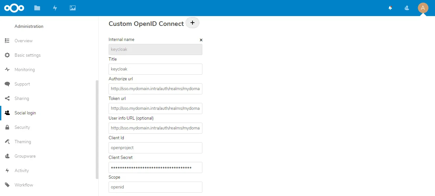Open the Activity lightning bolt icon in header
The height and width of the screenshot is (196, 435).
click(55, 8)
